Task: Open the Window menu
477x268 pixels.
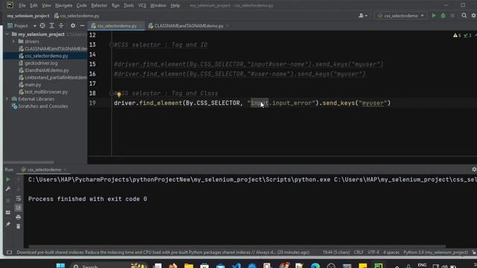Action: (x=158, y=5)
